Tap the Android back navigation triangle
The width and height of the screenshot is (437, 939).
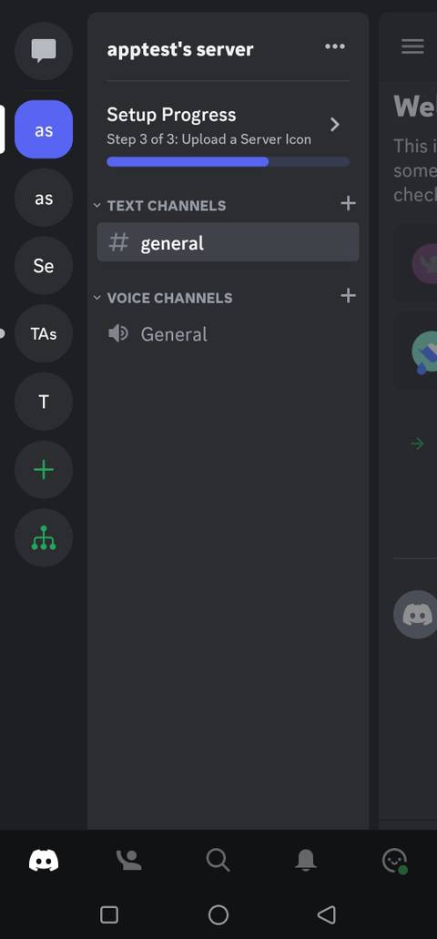[326, 914]
